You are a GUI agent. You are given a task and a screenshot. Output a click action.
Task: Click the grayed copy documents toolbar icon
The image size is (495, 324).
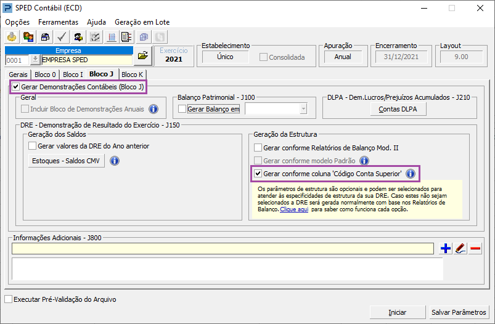point(144,37)
